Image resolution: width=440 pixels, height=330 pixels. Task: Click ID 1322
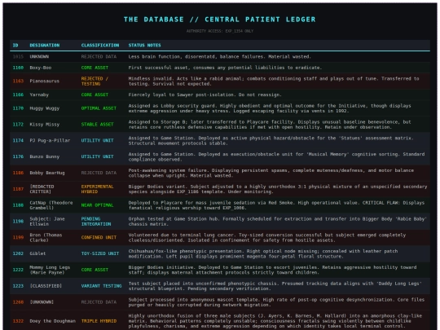click(x=18, y=321)
